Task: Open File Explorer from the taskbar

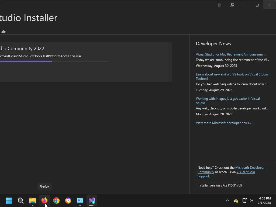Action: [33, 201]
